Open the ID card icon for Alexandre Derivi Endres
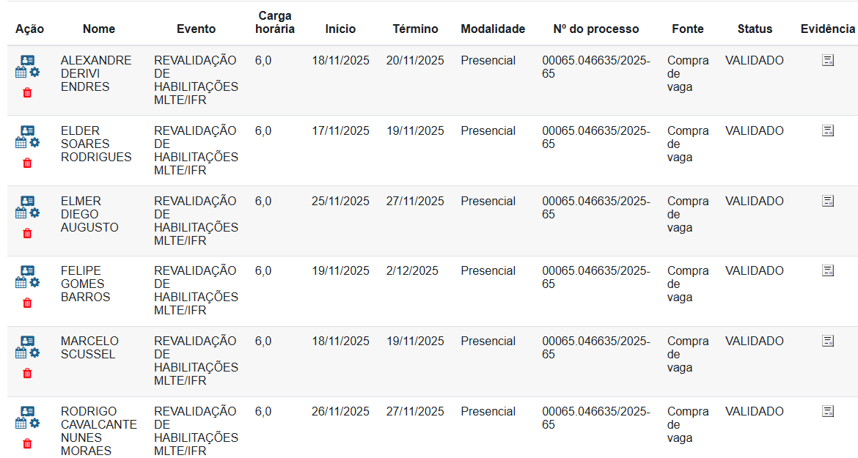Screen dimensions: 858x458 [27, 61]
